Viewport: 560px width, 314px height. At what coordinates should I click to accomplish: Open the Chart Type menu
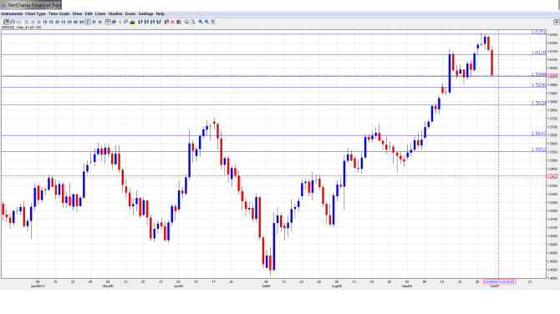(35, 13)
